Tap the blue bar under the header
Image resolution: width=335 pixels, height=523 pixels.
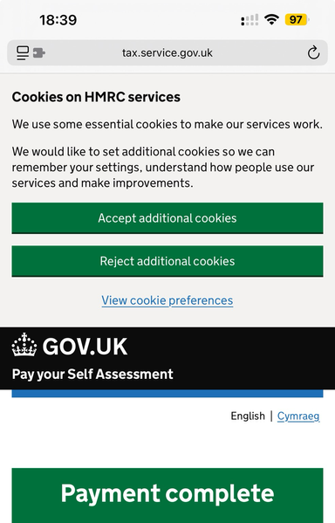(x=167, y=393)
